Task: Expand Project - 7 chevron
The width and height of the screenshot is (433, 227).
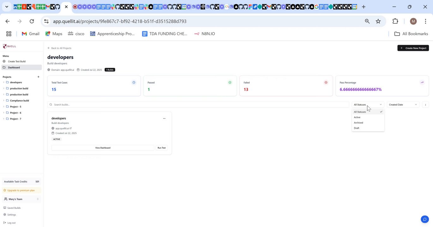Action: click(x=4, y=119)
